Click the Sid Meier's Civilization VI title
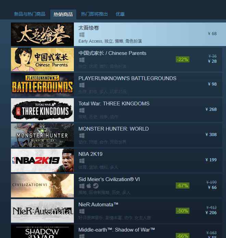 pyautogui.click(x=109, y=179)
